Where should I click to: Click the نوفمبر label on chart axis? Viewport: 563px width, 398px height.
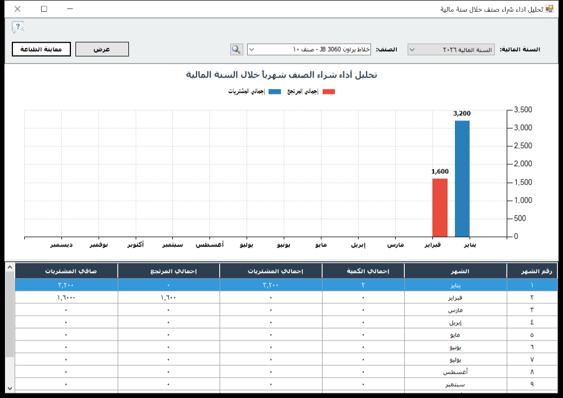click(x=99, y=245)
